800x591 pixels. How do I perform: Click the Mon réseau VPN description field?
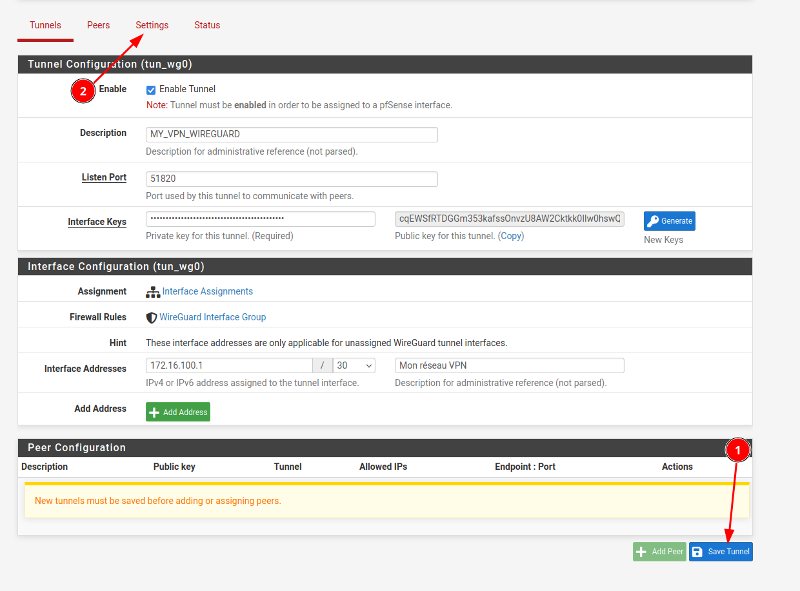(x=509, y=365)
